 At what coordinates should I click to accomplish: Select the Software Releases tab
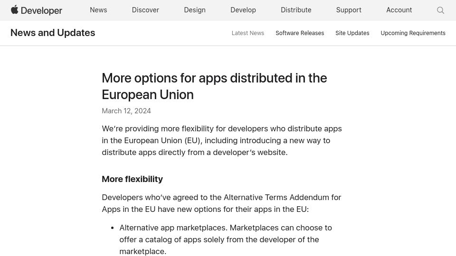(300, 33)
